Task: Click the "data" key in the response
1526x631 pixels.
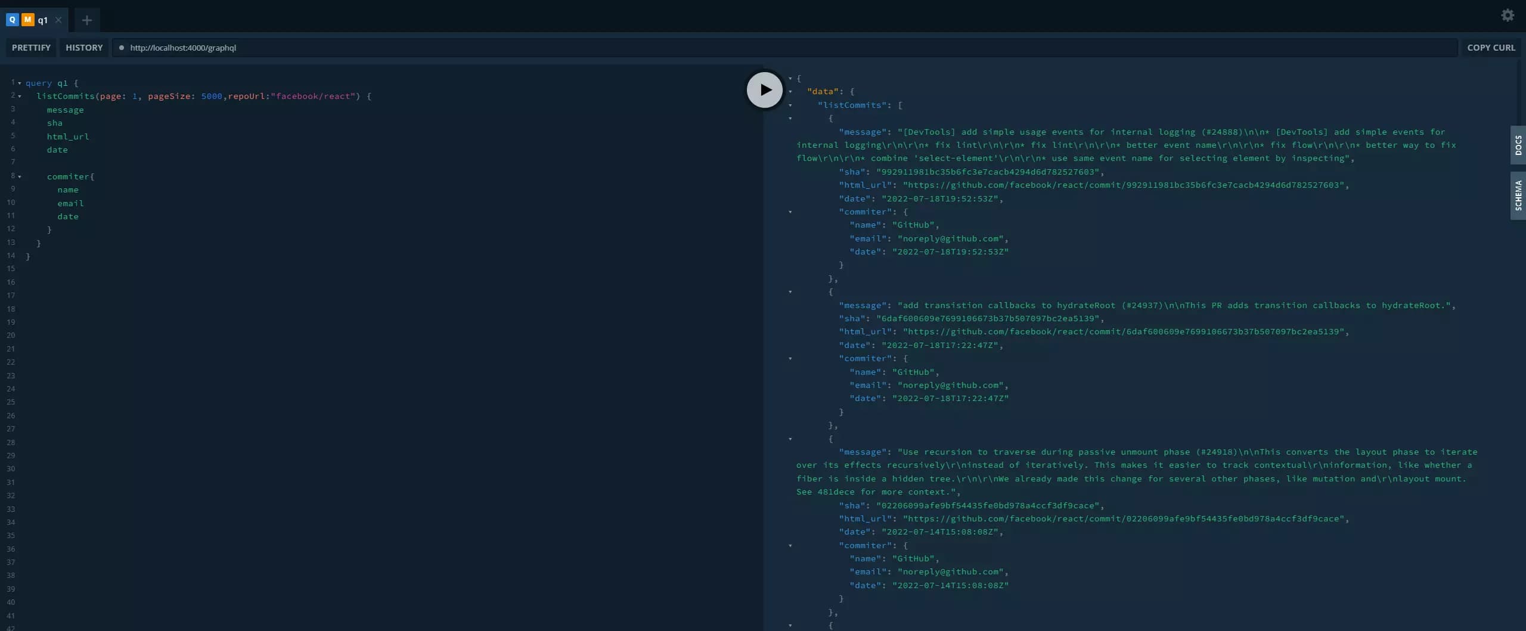Action: (x=823, y=92)
